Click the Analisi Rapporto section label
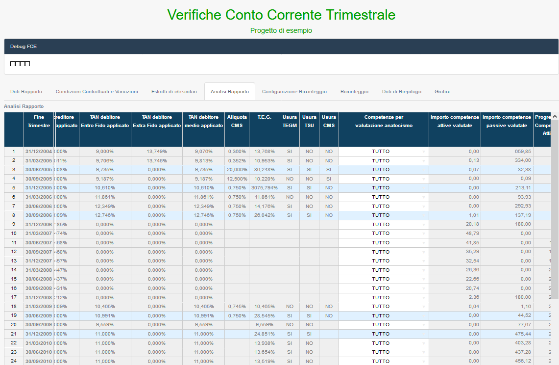Screen dimensions: 559x365 point(24,106)
